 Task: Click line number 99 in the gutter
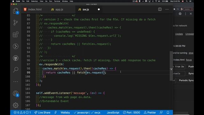pyautogui.click(x=28, y=73)
